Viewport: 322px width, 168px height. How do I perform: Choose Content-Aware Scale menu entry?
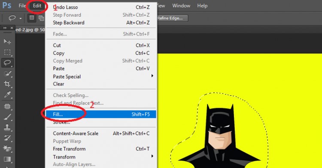[101, 133]
